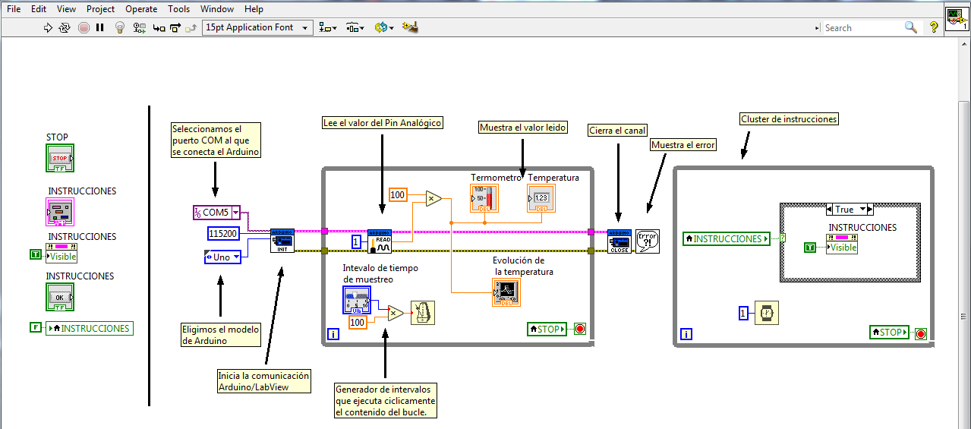The image size is (971, 429).
Task: Open Context Help question mark
Action: 934,27
